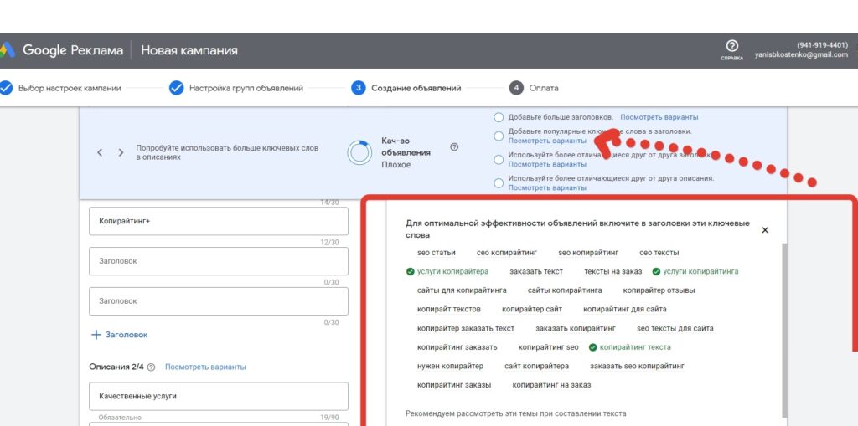Select the Добавьте больше заголовков radio button
This screenshot has height=426, width=858.
(499, 117)
